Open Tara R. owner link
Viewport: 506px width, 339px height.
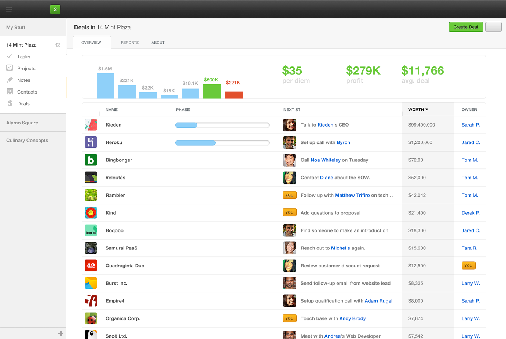pyautogui.click(x=469, y=248)
